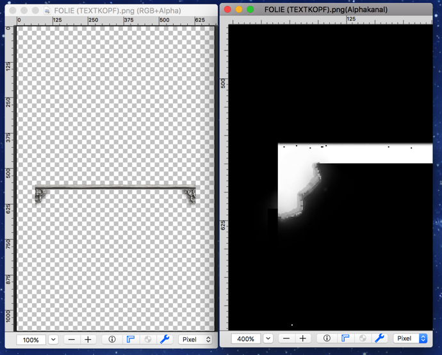The image size is (442, 355).
Task: Open the wrench tools in the RGB+Alpha window
Action: pyautogui.click(x=165, y=340)
